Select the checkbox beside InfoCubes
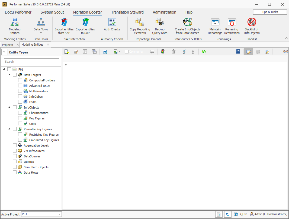289x219 pixels. click(x=20, y=96)
